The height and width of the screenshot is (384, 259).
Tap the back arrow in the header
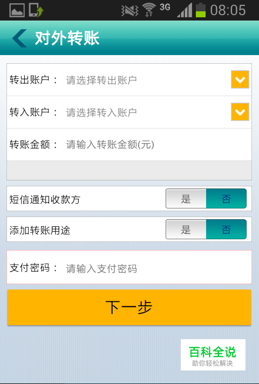pos(19,38)
